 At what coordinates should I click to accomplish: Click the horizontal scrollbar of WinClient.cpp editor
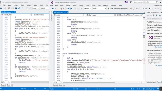tap(30, 82)
